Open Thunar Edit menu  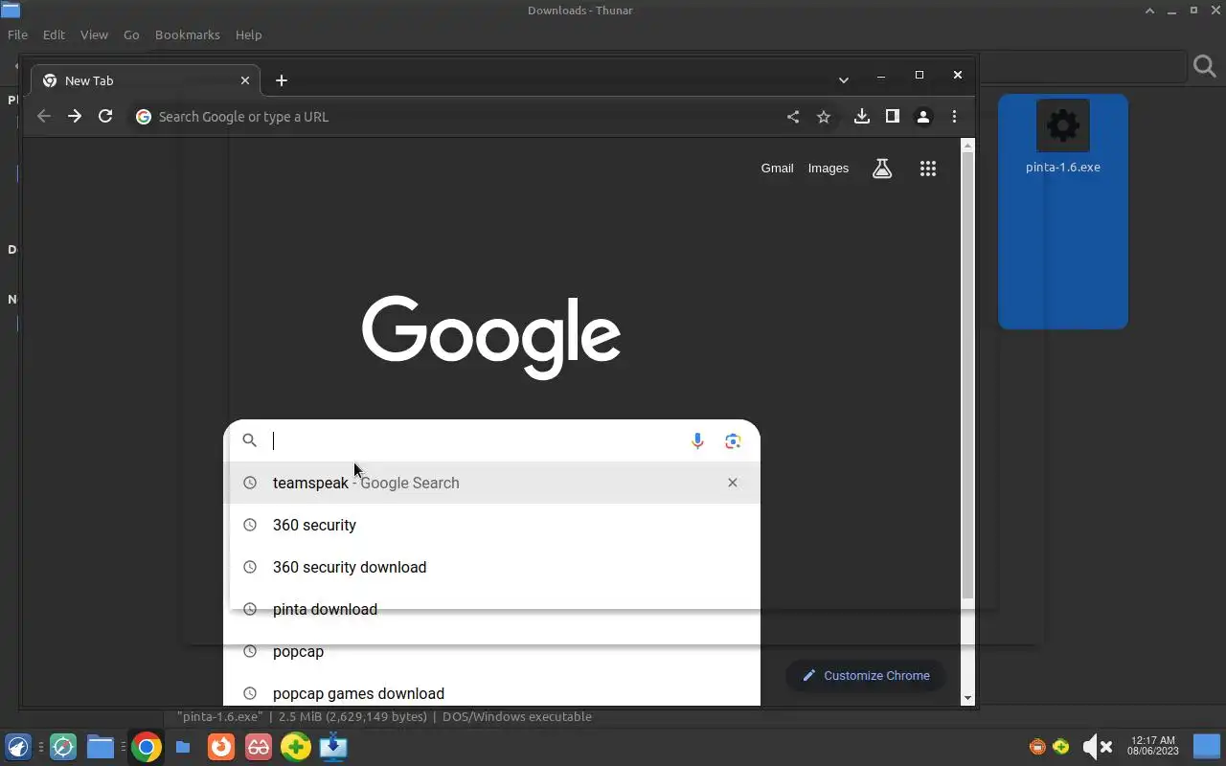[54, 34]
